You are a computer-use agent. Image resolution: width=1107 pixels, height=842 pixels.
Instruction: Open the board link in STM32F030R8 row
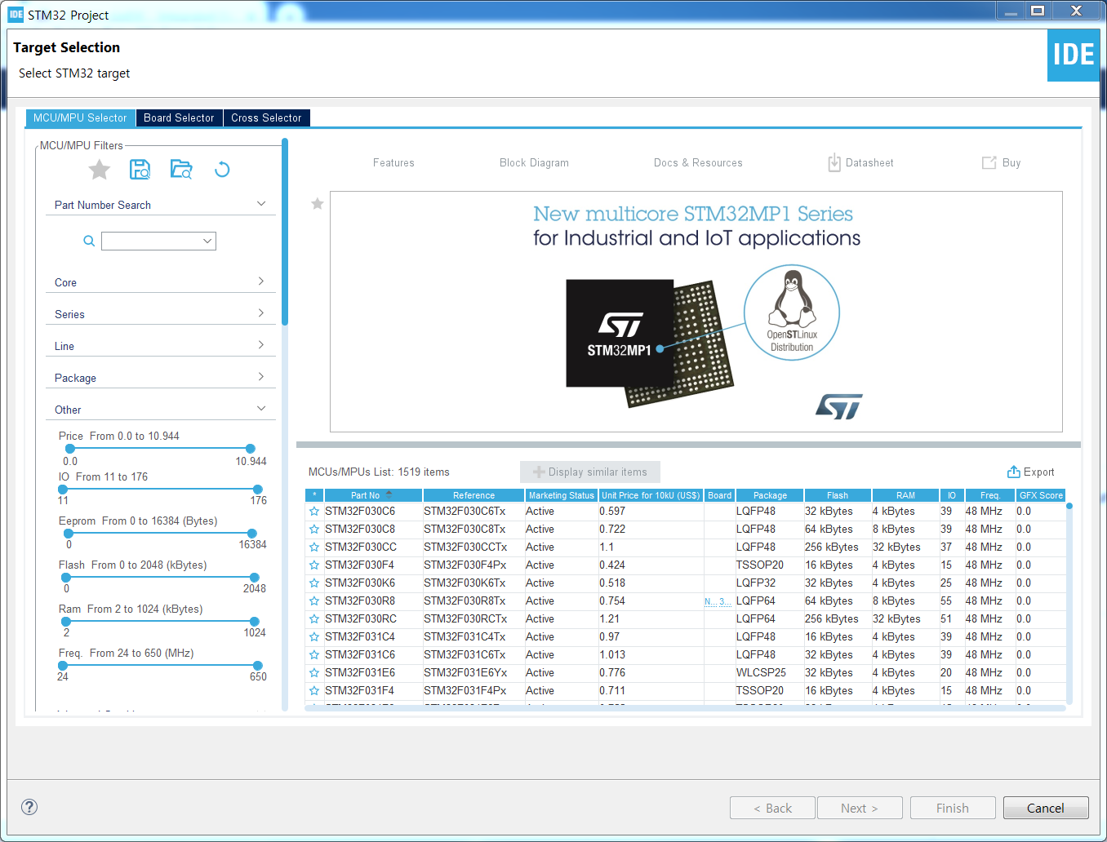[718, 601]
